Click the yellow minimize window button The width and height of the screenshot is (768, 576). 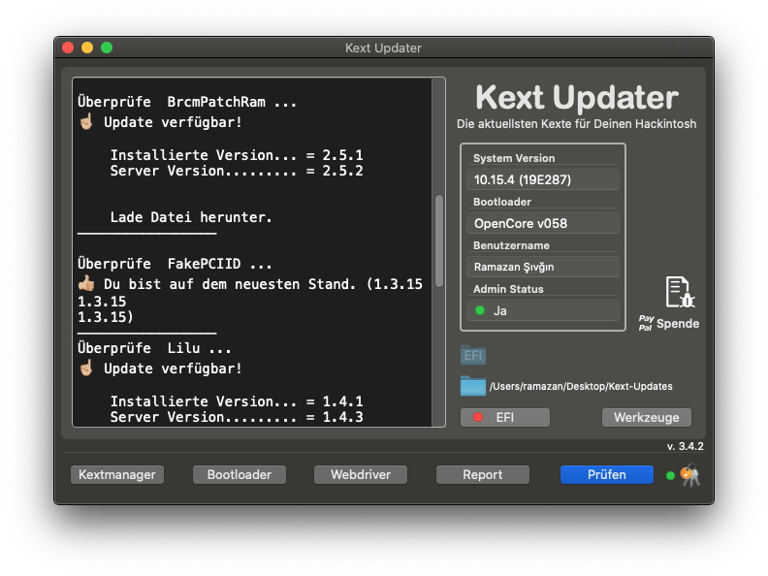click(87, 48)
